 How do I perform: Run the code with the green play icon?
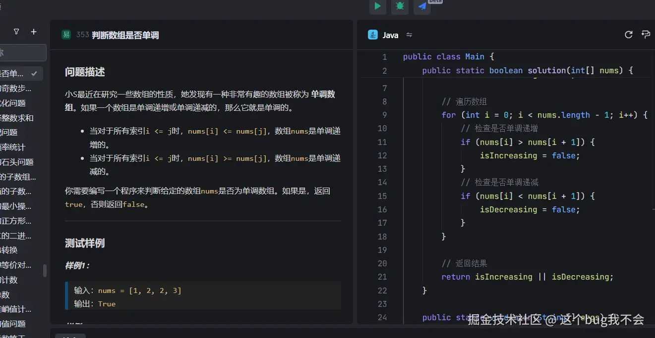click(x=377, y=7)
